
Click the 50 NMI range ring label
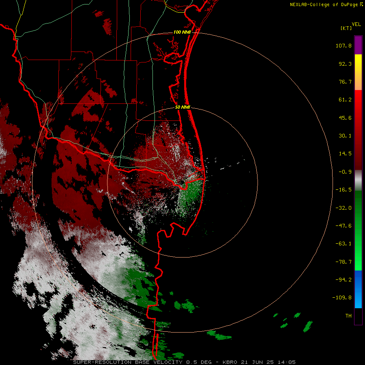[182, 107]
